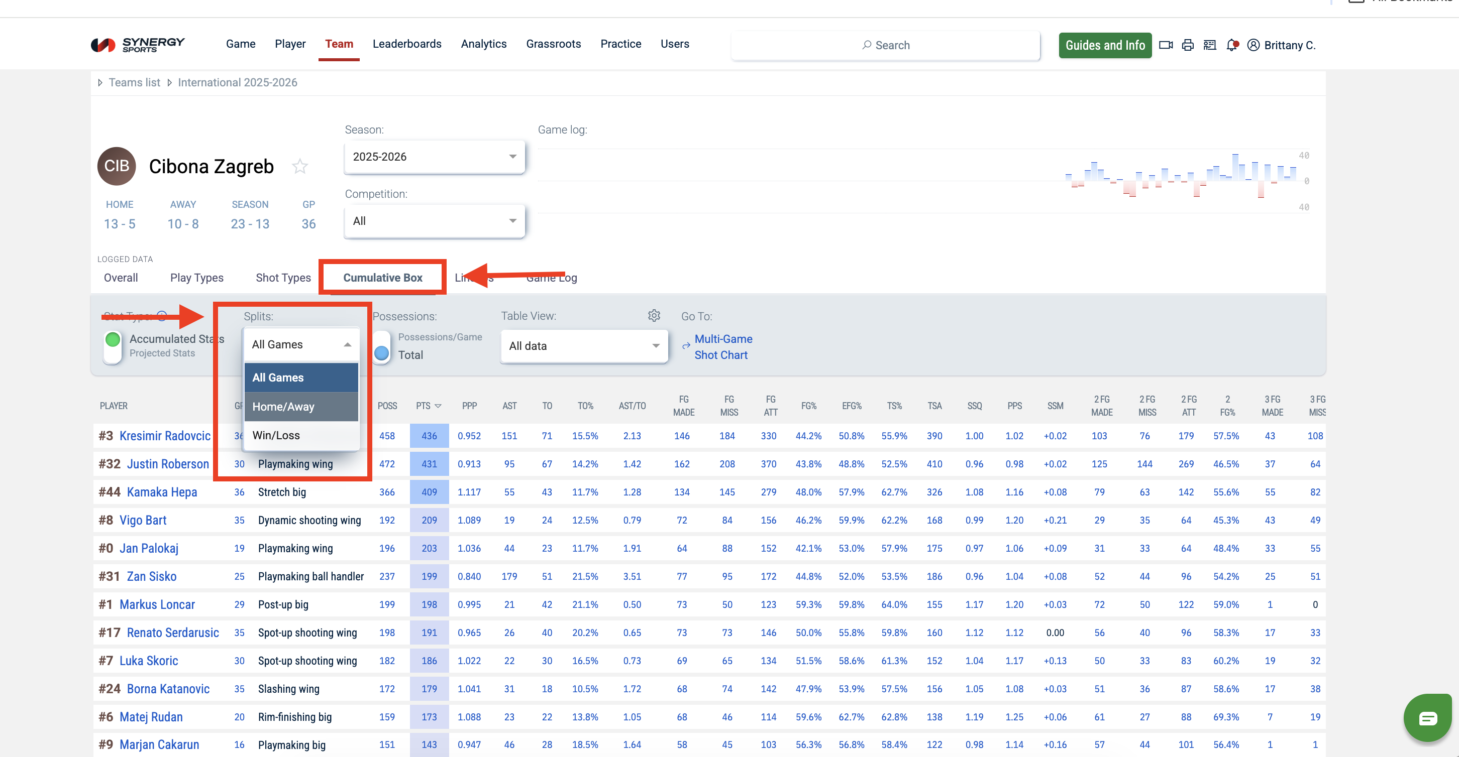Viewport: 1459px width, 757px height.
Task: Click the printer icon in header
Action: (1188, 45)
